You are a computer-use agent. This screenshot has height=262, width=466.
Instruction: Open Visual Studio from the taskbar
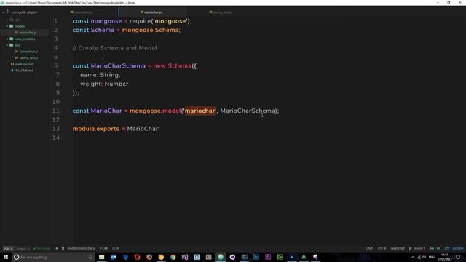coord(185,257)
